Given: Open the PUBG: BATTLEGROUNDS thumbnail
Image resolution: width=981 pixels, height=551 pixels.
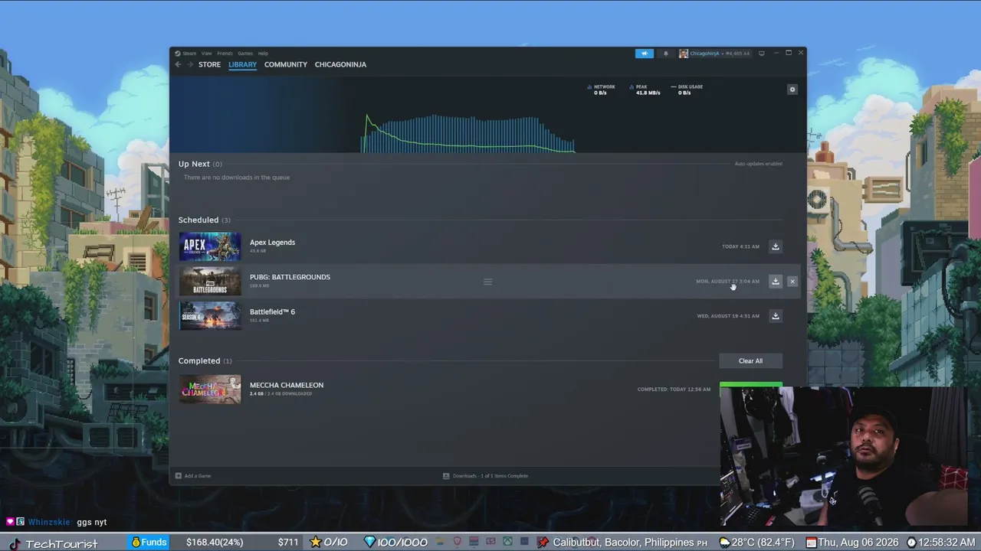Looking at the screenshot, I should (210, 282).
